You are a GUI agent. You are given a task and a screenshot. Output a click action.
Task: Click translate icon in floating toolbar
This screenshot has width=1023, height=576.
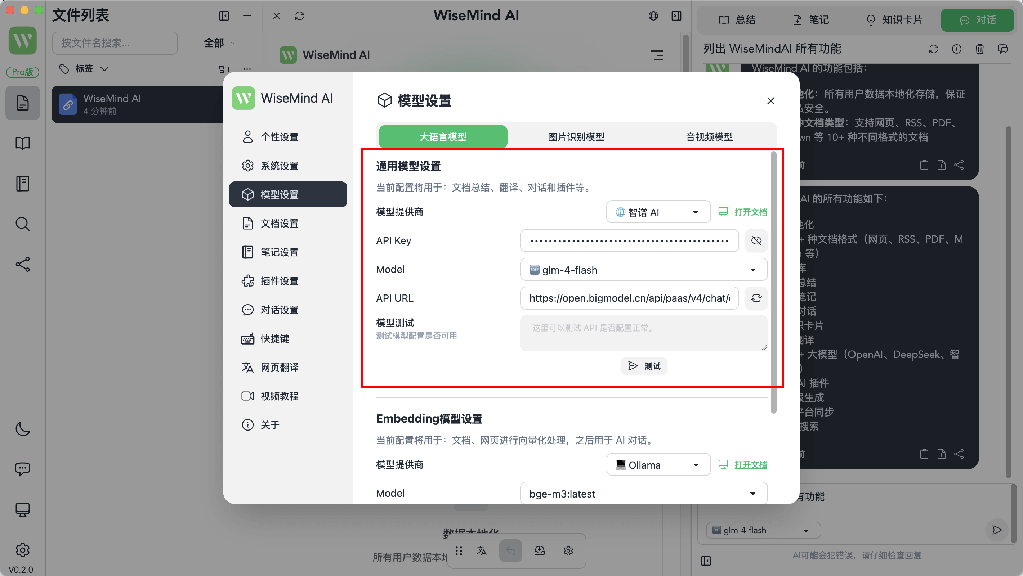point(482,550)
